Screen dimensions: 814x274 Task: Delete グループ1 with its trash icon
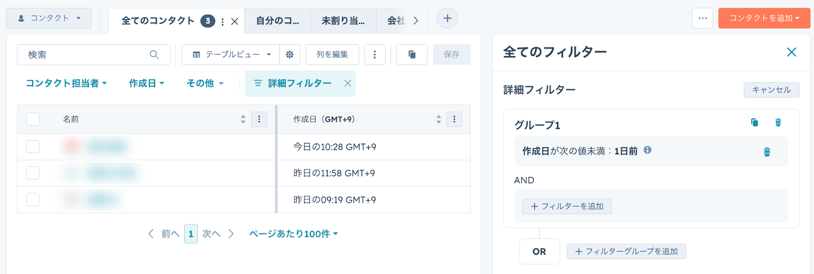778,122
